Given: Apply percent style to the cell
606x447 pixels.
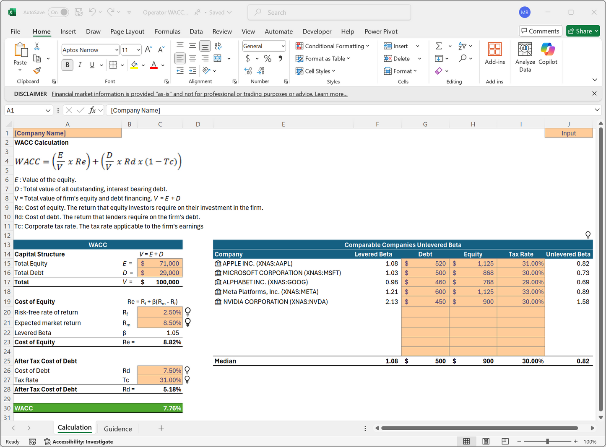Looking at the screenshot, I should point(268,59).
